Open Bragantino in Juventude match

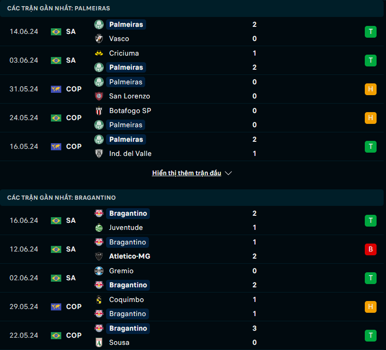click(128, 213)
